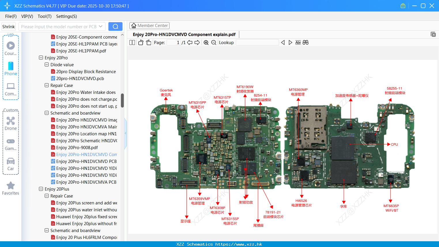The image size is (439, 247).
Task: Collapse Repair Case under Enjoy 20Pro
Action: 47,85
